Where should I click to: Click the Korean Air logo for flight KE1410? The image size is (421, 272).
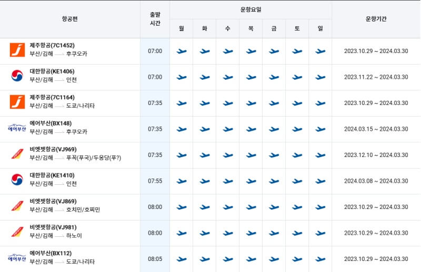tap(17, 180)
